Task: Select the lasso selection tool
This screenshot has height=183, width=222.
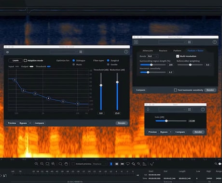Action: (x=128, y=164)
